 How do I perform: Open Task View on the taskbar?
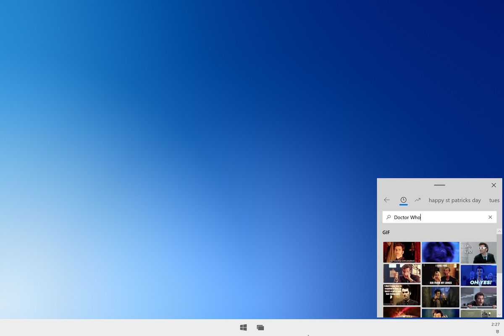click(260, 327)
